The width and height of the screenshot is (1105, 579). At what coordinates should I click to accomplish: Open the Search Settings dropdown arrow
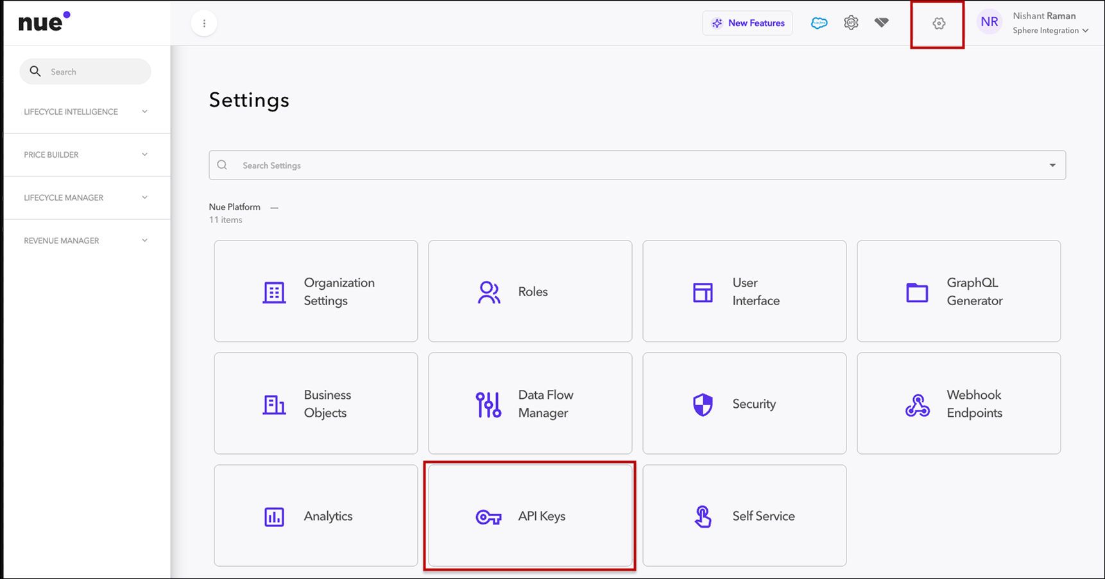tap(1052, 165)
